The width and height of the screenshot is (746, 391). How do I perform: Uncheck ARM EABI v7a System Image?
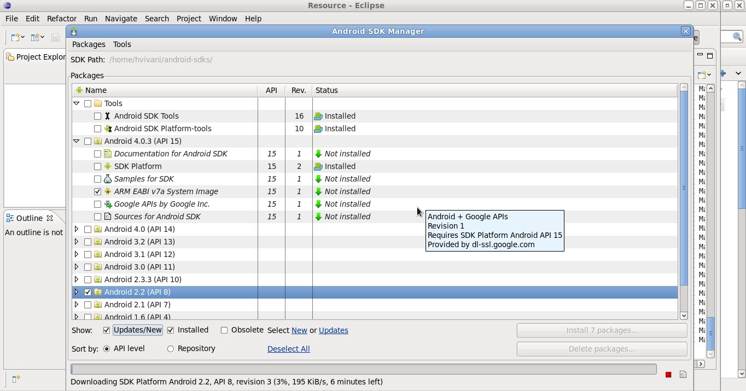pyautogui.click(x=97, y=192)
